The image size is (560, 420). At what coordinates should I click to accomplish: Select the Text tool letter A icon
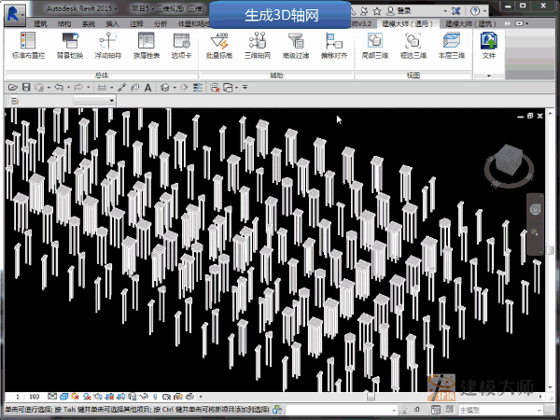click(147, 88)
